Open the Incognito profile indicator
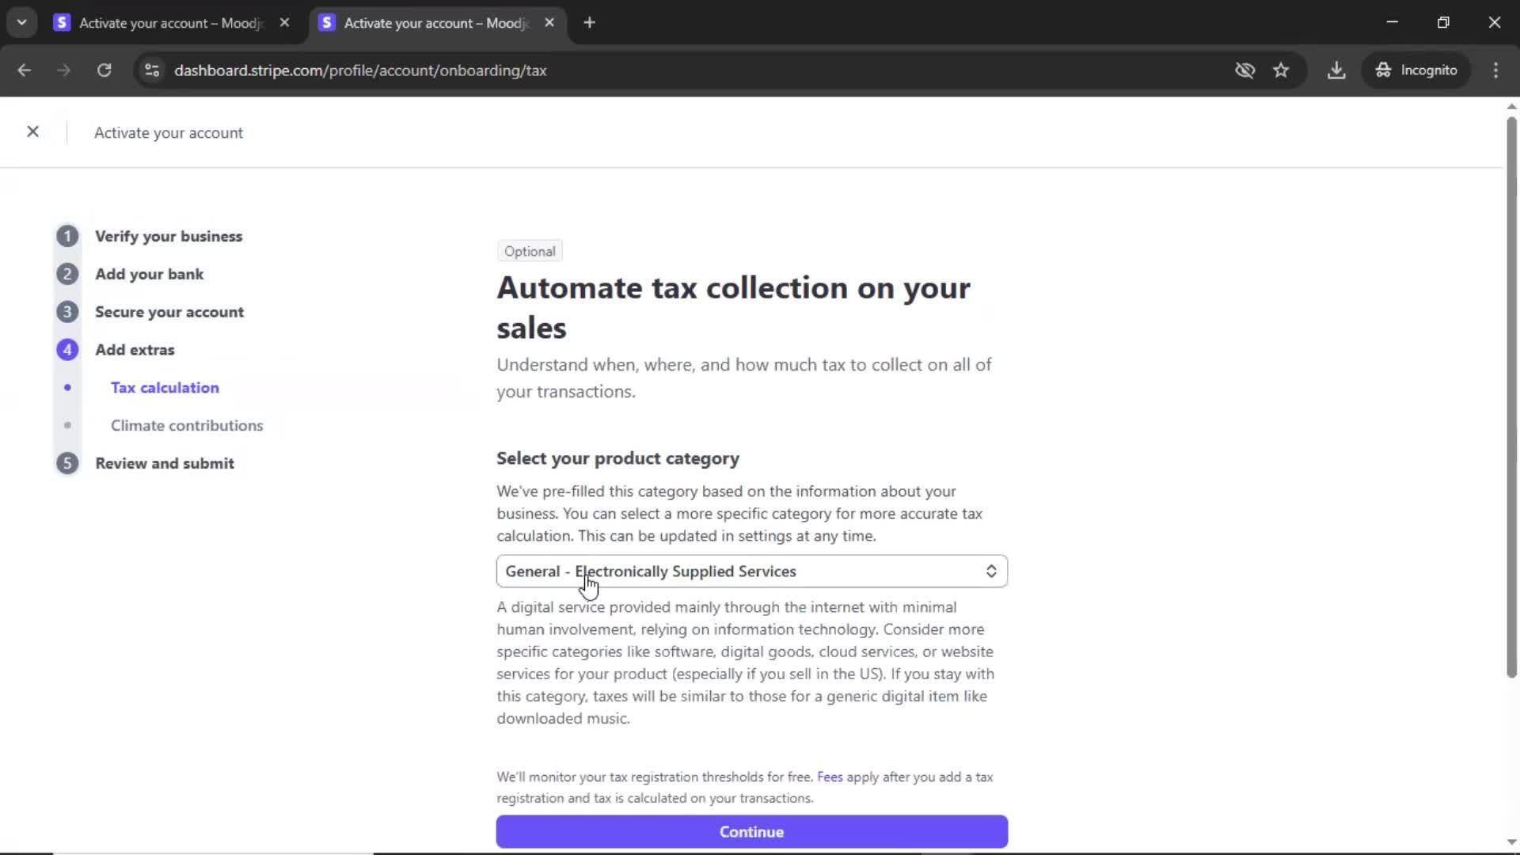The height and width of the screenshot is (855, 1520). [x=1416, y=70]
